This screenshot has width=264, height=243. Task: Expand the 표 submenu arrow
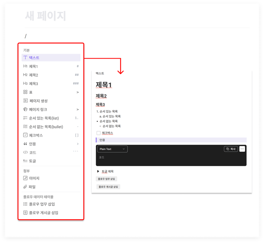coord(77,92)
